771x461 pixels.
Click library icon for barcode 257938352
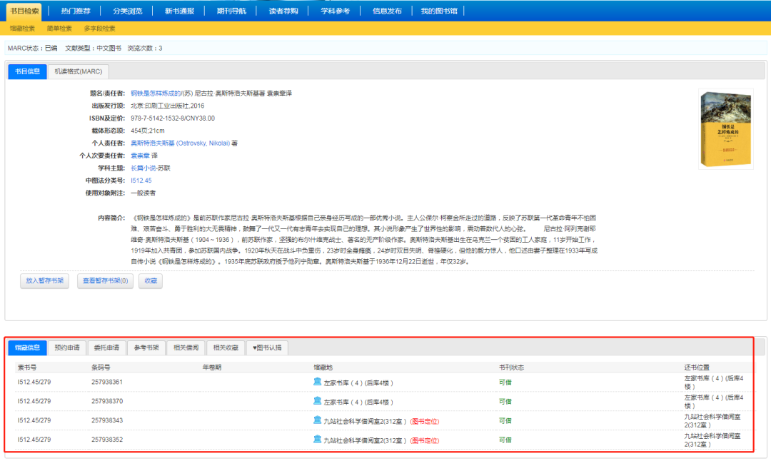point(317,439)
